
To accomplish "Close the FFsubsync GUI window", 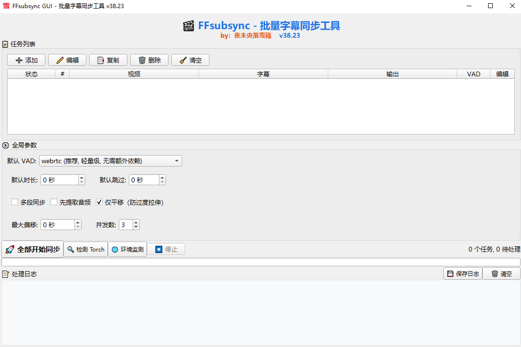I will [512, 6].
